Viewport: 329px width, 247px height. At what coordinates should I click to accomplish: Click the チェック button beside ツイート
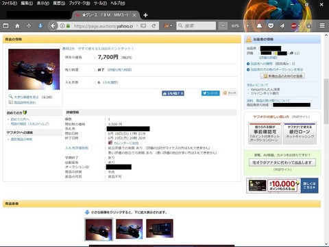point(230,93)
